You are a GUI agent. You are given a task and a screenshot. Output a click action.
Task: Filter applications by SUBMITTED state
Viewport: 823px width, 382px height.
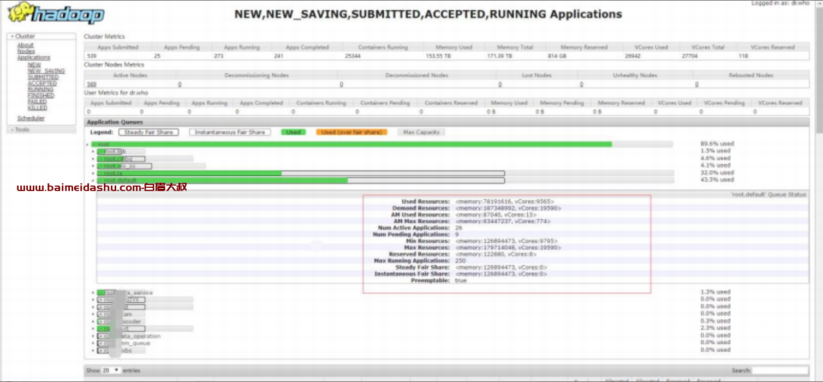click(43, 77)
